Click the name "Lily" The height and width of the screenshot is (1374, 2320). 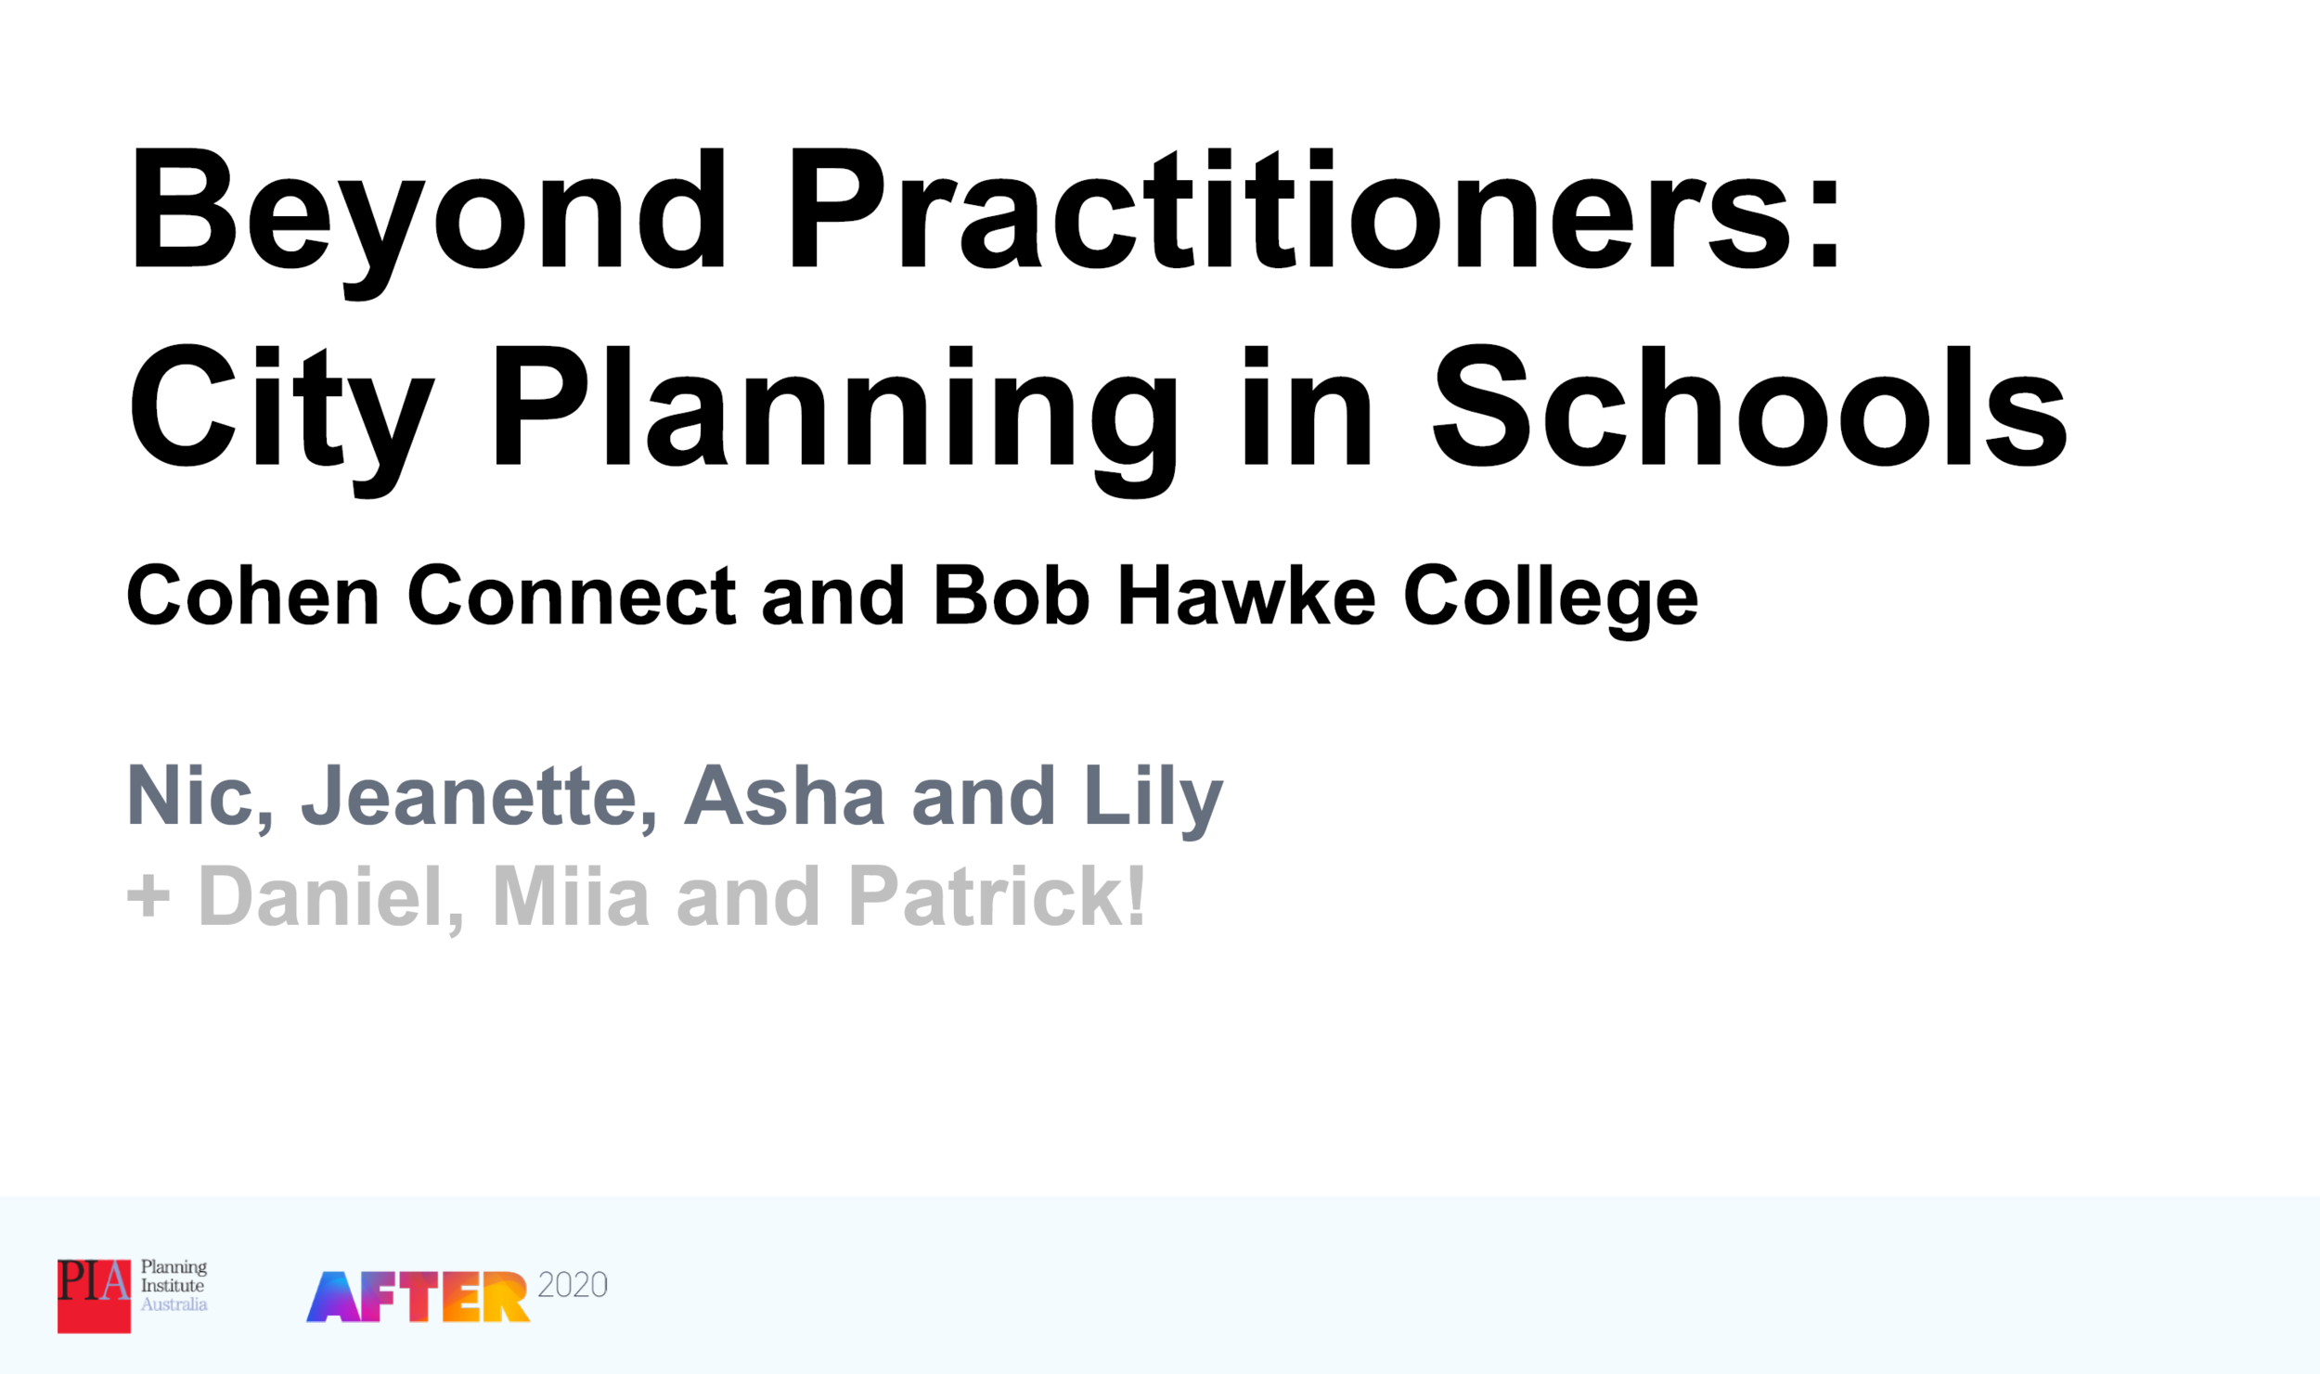1152,795
